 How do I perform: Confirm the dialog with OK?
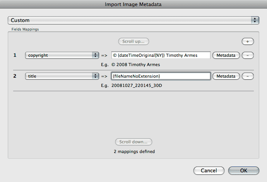pos(243,170)
